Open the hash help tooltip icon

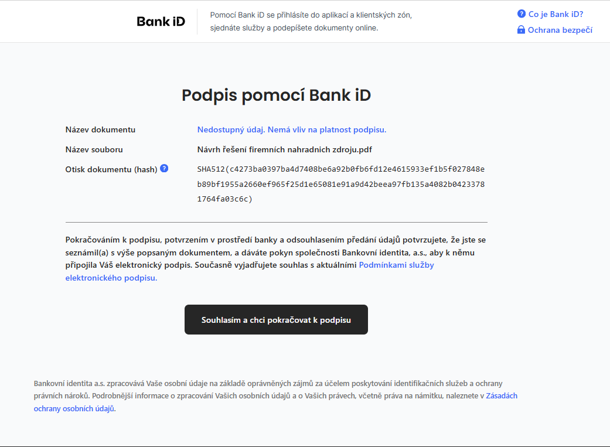[164, 169]
